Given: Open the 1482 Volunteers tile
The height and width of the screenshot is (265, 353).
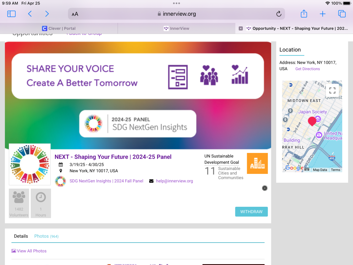Looking at the screenshot, I should tap(19, 203).
